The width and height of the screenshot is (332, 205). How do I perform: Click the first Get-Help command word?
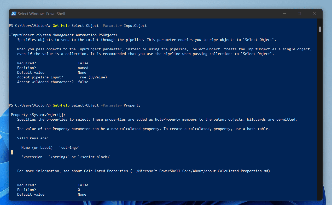[61, 26]
